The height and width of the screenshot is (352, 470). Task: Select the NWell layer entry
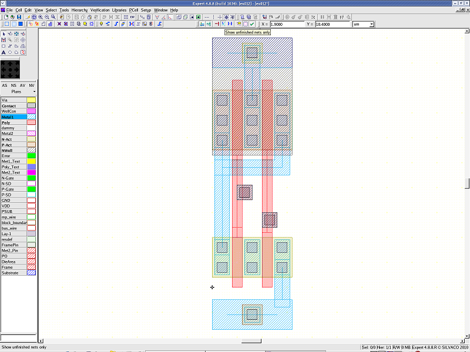click(x=13, y=150)
